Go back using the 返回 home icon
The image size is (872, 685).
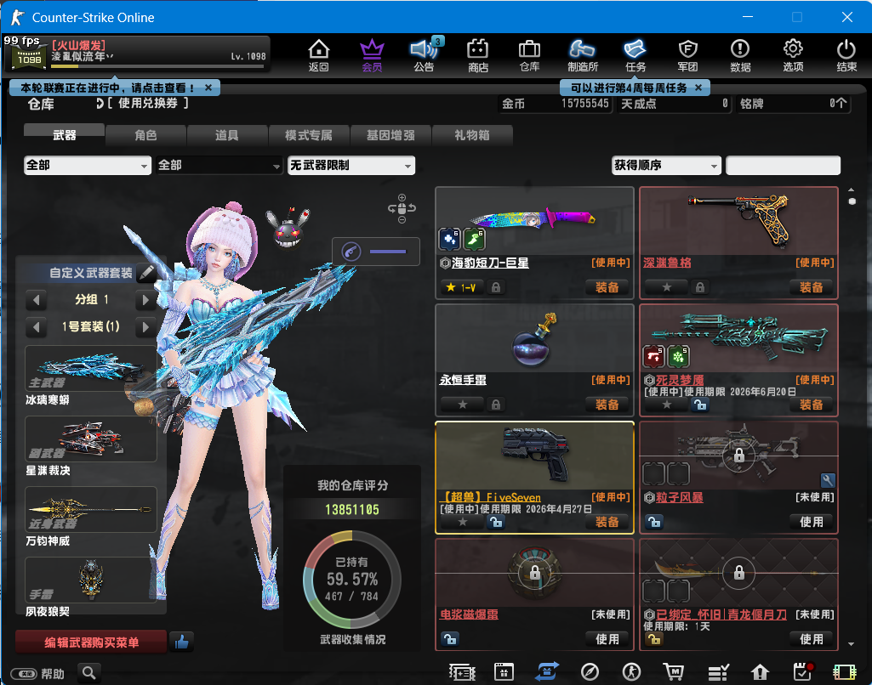(x=319, y=55)
